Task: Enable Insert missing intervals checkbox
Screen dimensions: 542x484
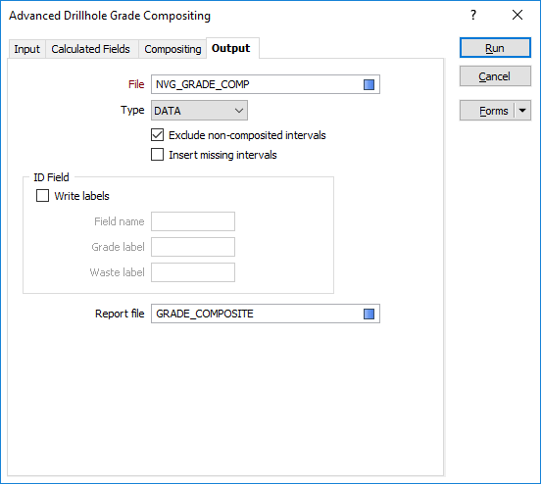Action: click(x=157, y=155)
